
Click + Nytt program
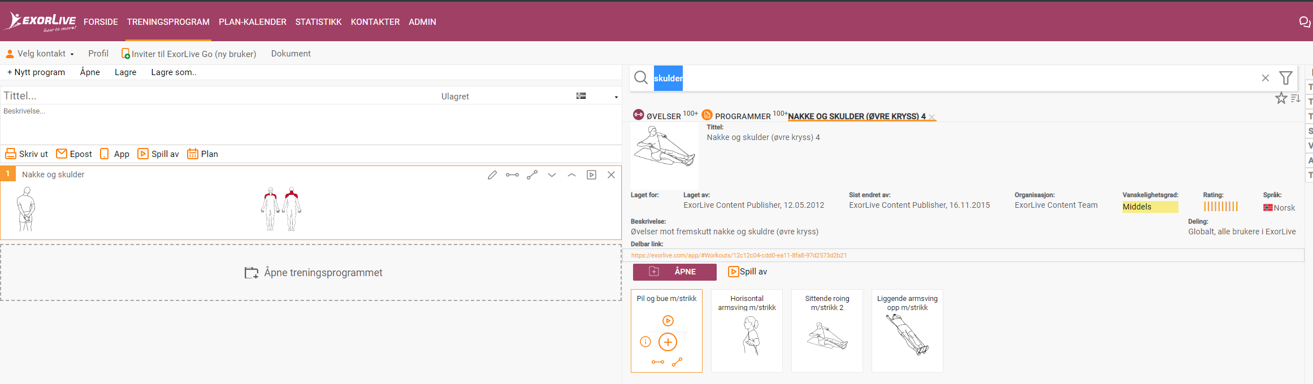tap(36, 72)
